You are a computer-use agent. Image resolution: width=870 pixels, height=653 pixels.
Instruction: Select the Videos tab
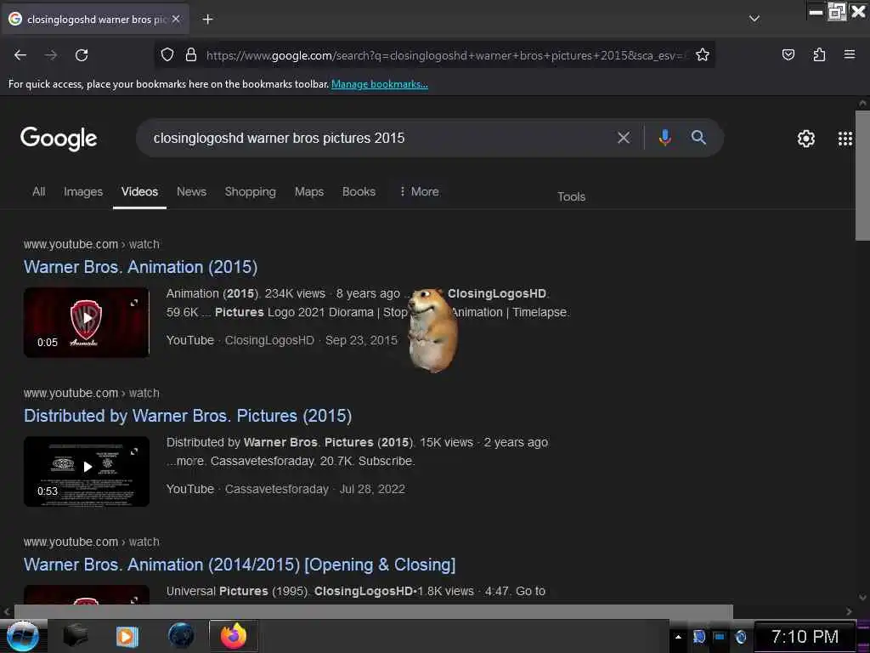click(140, 191)
